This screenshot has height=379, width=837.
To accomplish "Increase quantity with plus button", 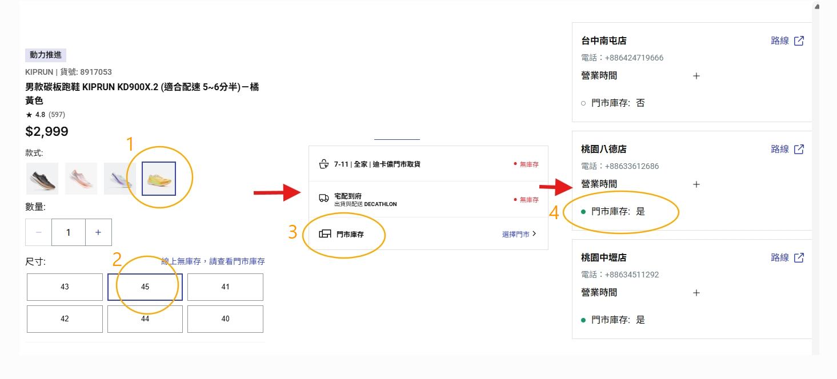I will pyautogui.click(x=98, y=232).
